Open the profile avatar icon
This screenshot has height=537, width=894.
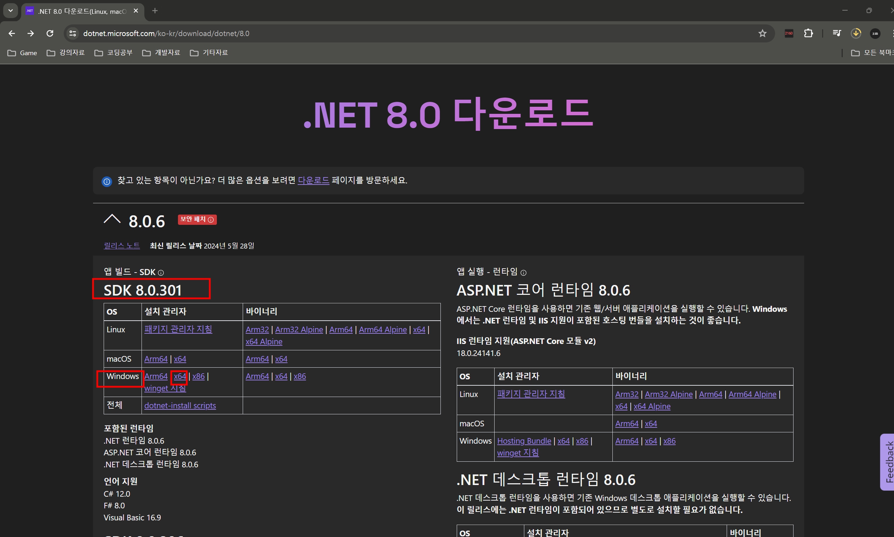click(875, 33)
